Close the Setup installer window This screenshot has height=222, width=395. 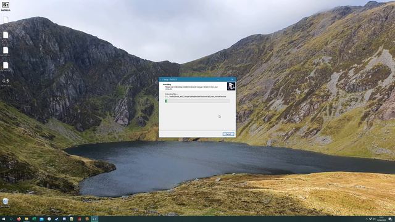232,80
